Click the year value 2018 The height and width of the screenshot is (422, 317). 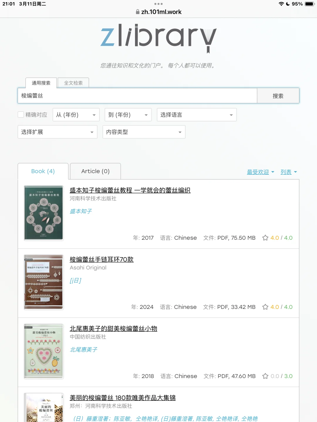click(x=148, y=376)
